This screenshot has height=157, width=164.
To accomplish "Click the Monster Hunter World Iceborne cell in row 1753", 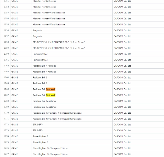I will (x=72, y=13).
